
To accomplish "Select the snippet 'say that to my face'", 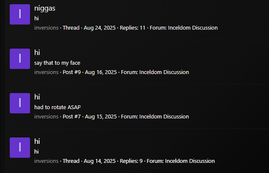I will pos(57,63).
